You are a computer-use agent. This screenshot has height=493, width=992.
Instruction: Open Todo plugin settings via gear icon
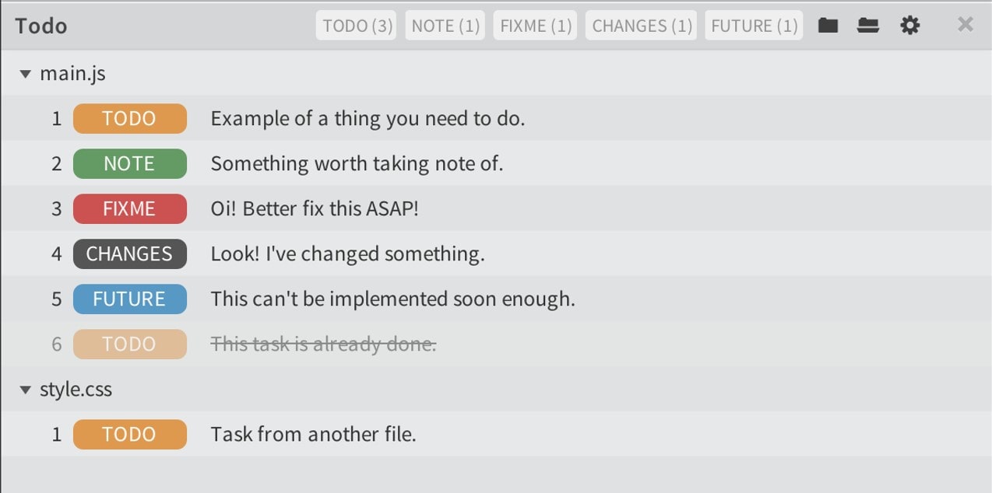click(x=909, y=25)
